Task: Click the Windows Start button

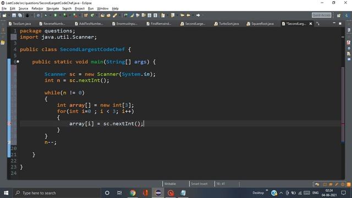Action: pos(6,193)
